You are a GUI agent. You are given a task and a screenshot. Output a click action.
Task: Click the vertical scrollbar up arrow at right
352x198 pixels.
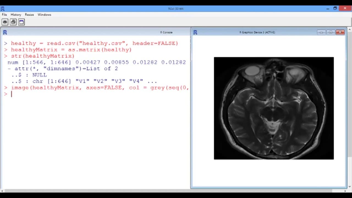350,29
